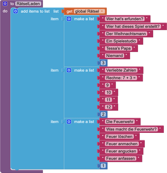
Task: Edit number 3 in first list
Action: 103,63
